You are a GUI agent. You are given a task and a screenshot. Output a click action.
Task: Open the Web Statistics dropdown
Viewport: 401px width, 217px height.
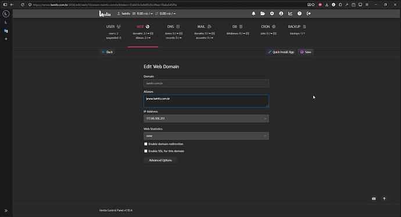206,136
